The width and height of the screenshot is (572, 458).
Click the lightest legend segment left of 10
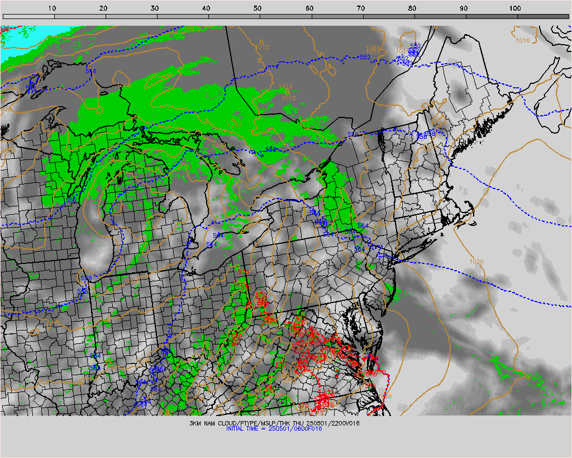[29, 16]
